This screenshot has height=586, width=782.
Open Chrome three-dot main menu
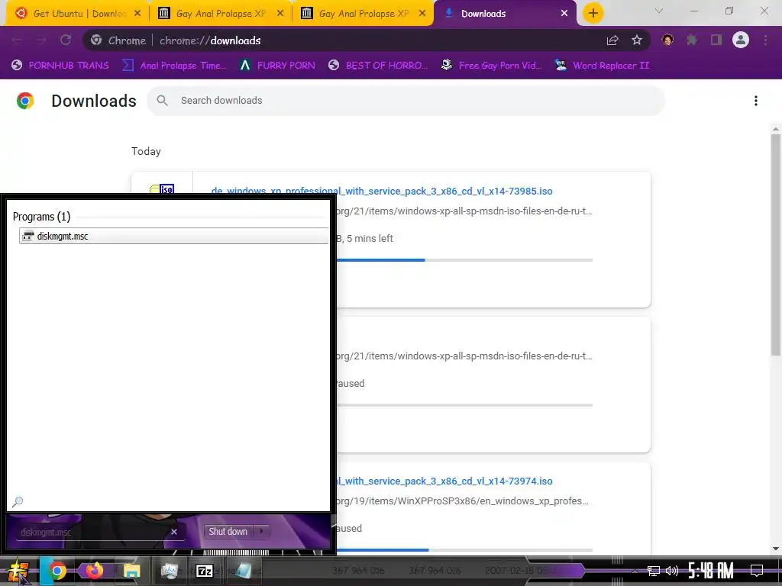point(765,40)
